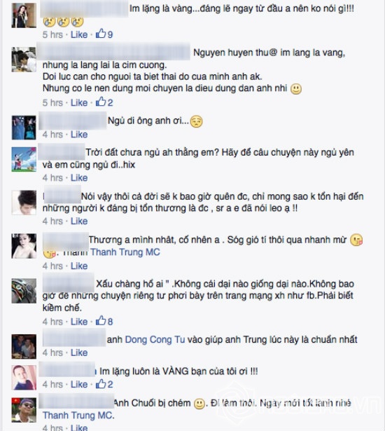Viewport: 385px width, 431px height.
Task: Open 'Thanh Trung MC' tag in last comment
Action: click(78, 415)
